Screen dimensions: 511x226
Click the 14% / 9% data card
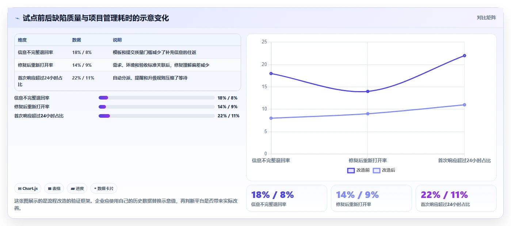(371, 198)
